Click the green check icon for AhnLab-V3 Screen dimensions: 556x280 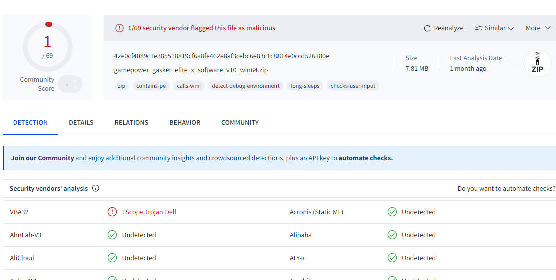tap(112, 235)
